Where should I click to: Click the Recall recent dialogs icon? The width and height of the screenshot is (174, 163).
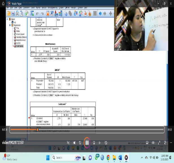coord(32,14)
